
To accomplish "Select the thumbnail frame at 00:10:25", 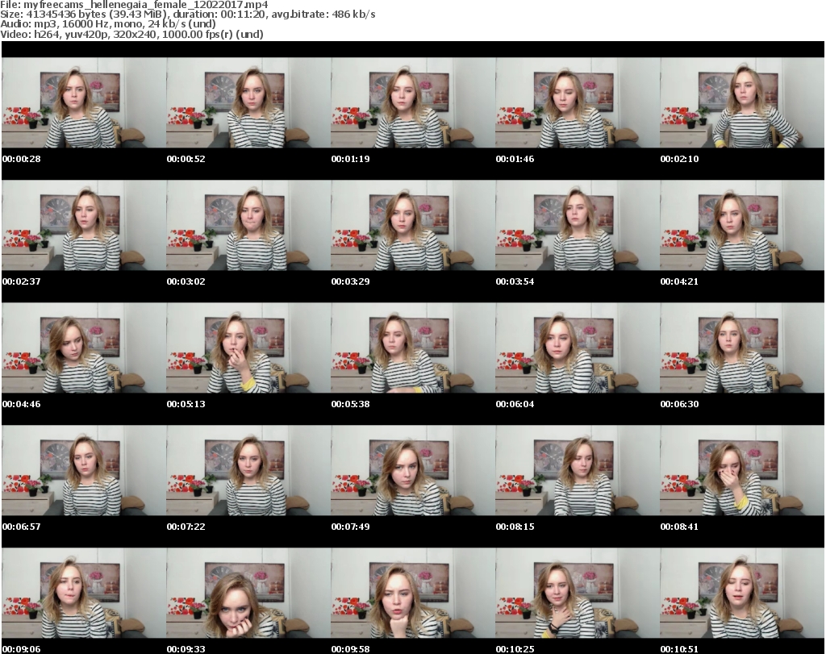I will pos(578,593).
